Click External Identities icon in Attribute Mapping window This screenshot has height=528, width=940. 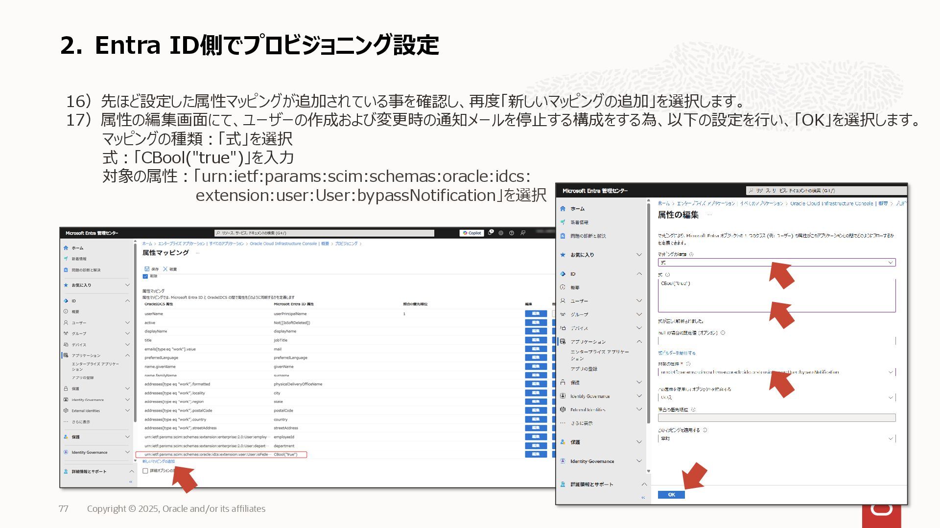pos(66,411)
